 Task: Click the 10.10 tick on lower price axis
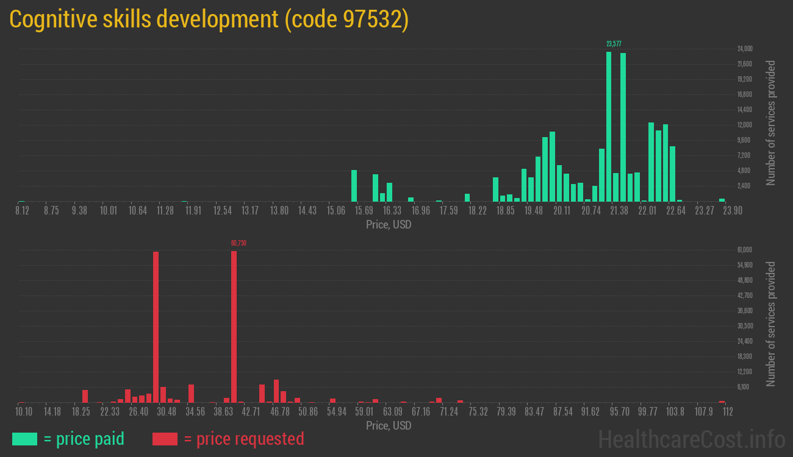pos(24,411)
